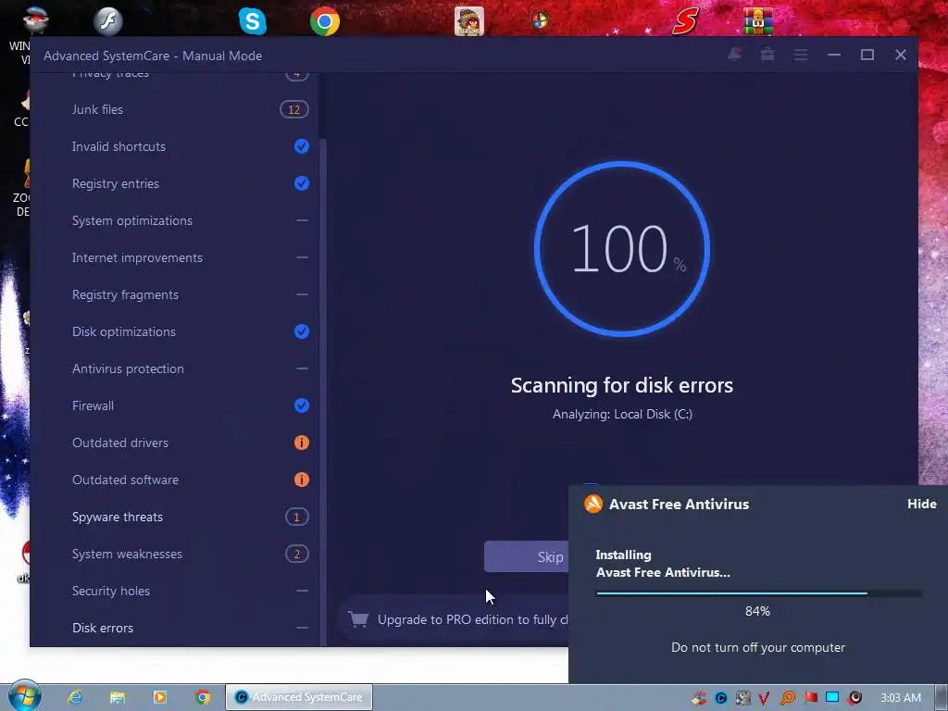Viewport: 948px width, 711px height.
Task: Open Skype desktop shortcut
Action: 252,21
